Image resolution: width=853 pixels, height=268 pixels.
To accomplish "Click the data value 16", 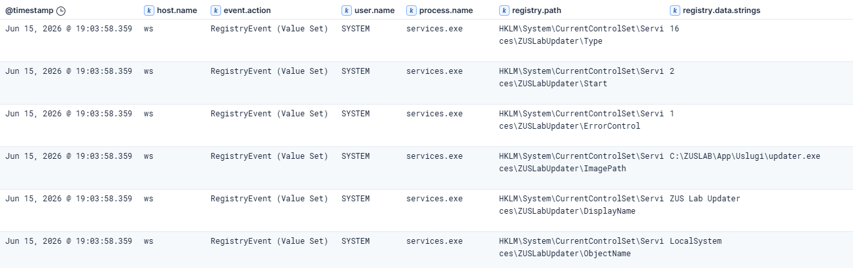I will coord(674,29).
